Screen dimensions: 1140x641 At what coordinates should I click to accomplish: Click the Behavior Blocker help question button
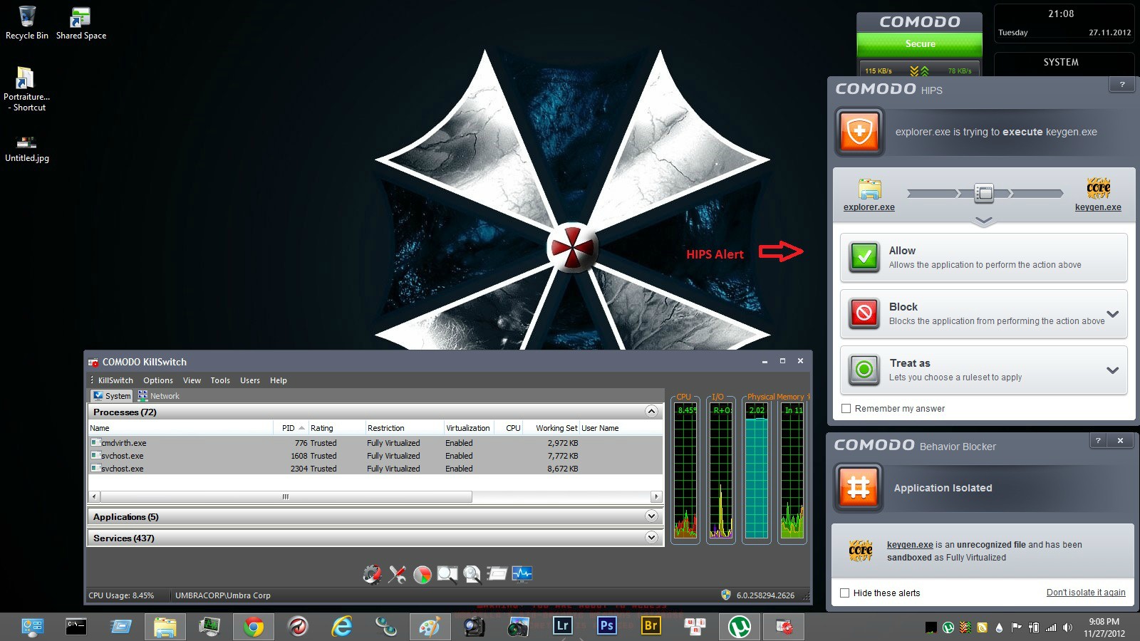(1098, 441)
